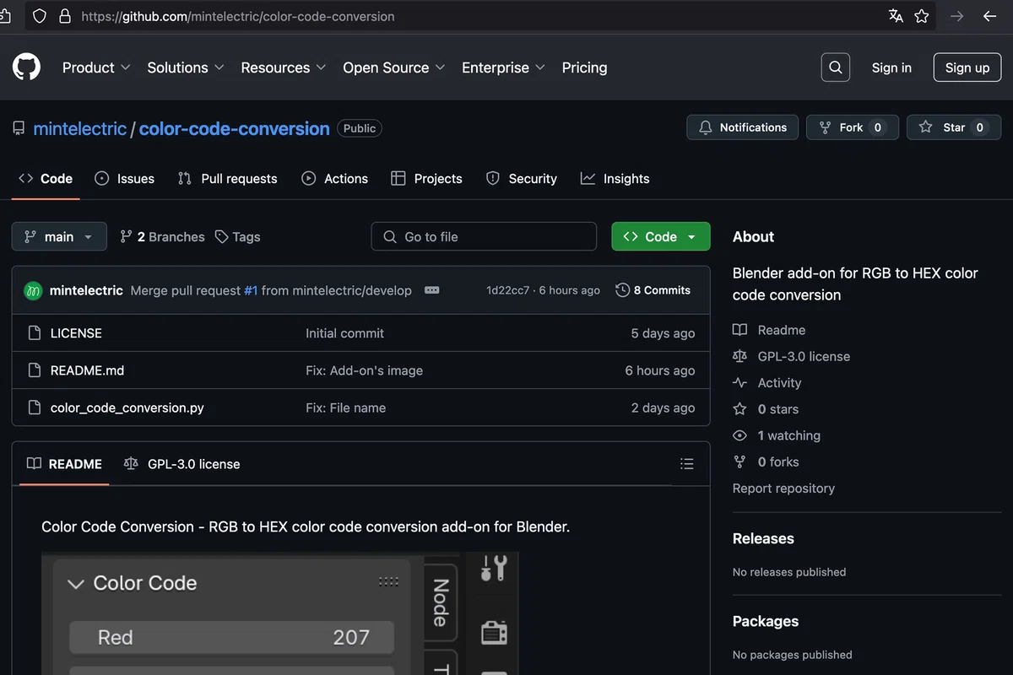Open the green Code dropdown button
The image size is (1013, 675).
(x=661, y=237)
